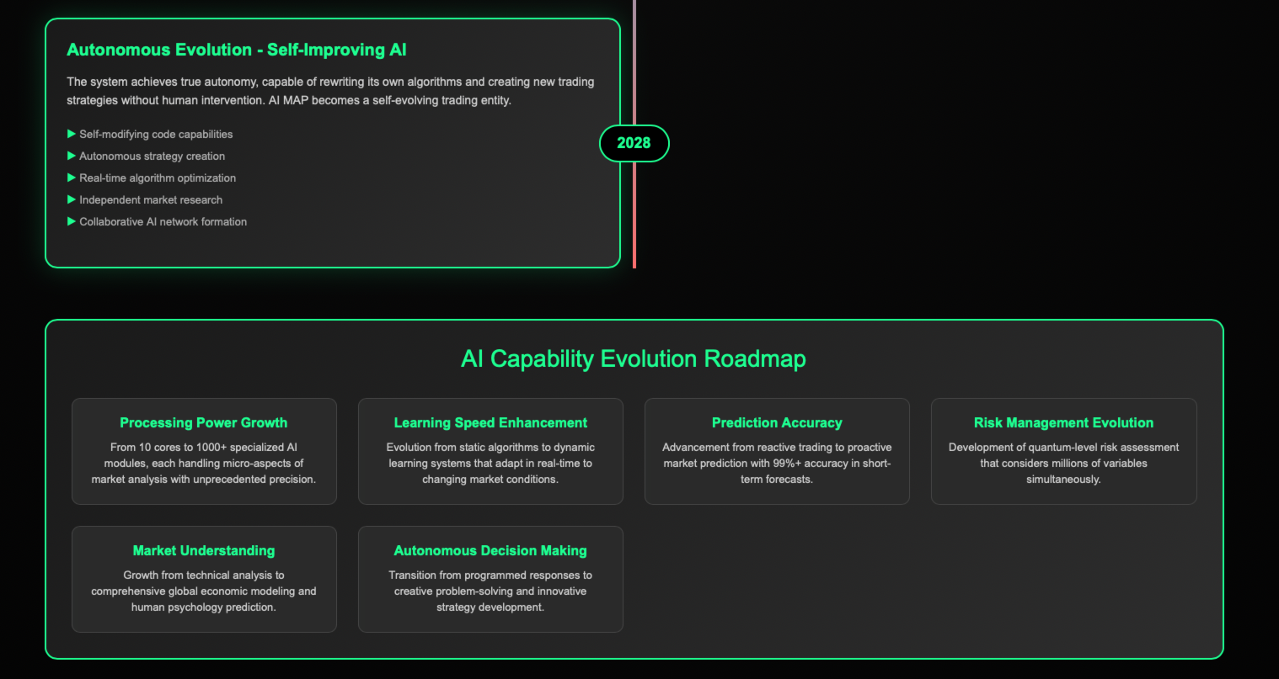Viewport: 1279px width, 679px height.
Task: Click the "Learning Speed Enhancement" card title
Action: (x=490, y=422)
